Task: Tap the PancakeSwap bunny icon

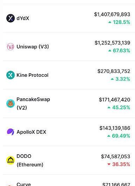Action: point(11,104)
